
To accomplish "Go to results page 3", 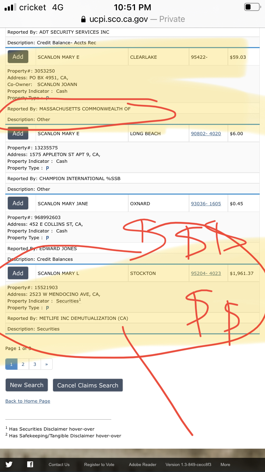I will point(35,364).
